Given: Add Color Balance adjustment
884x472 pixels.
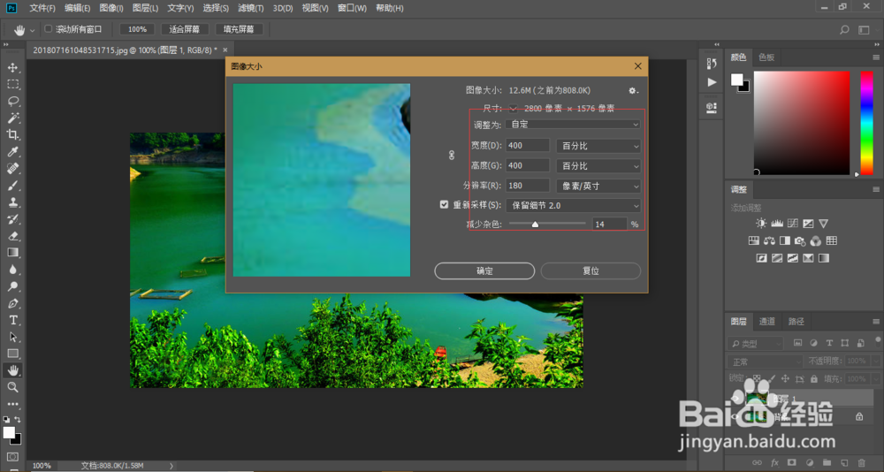Looking at the screenshot, I should click(x=769, y=240).
